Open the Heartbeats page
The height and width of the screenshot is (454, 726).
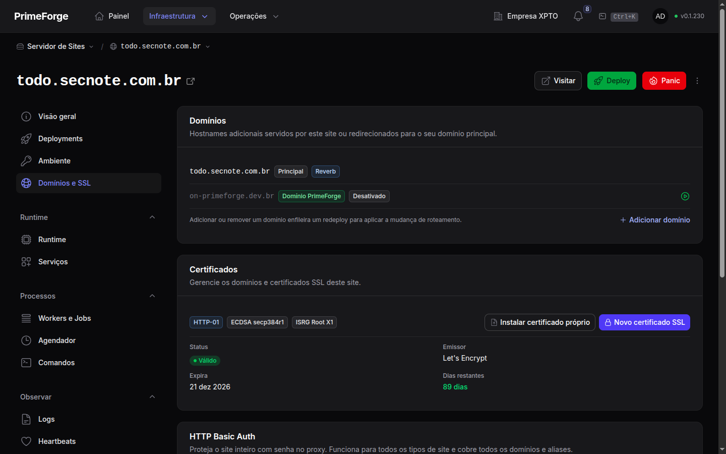point(89,441)
